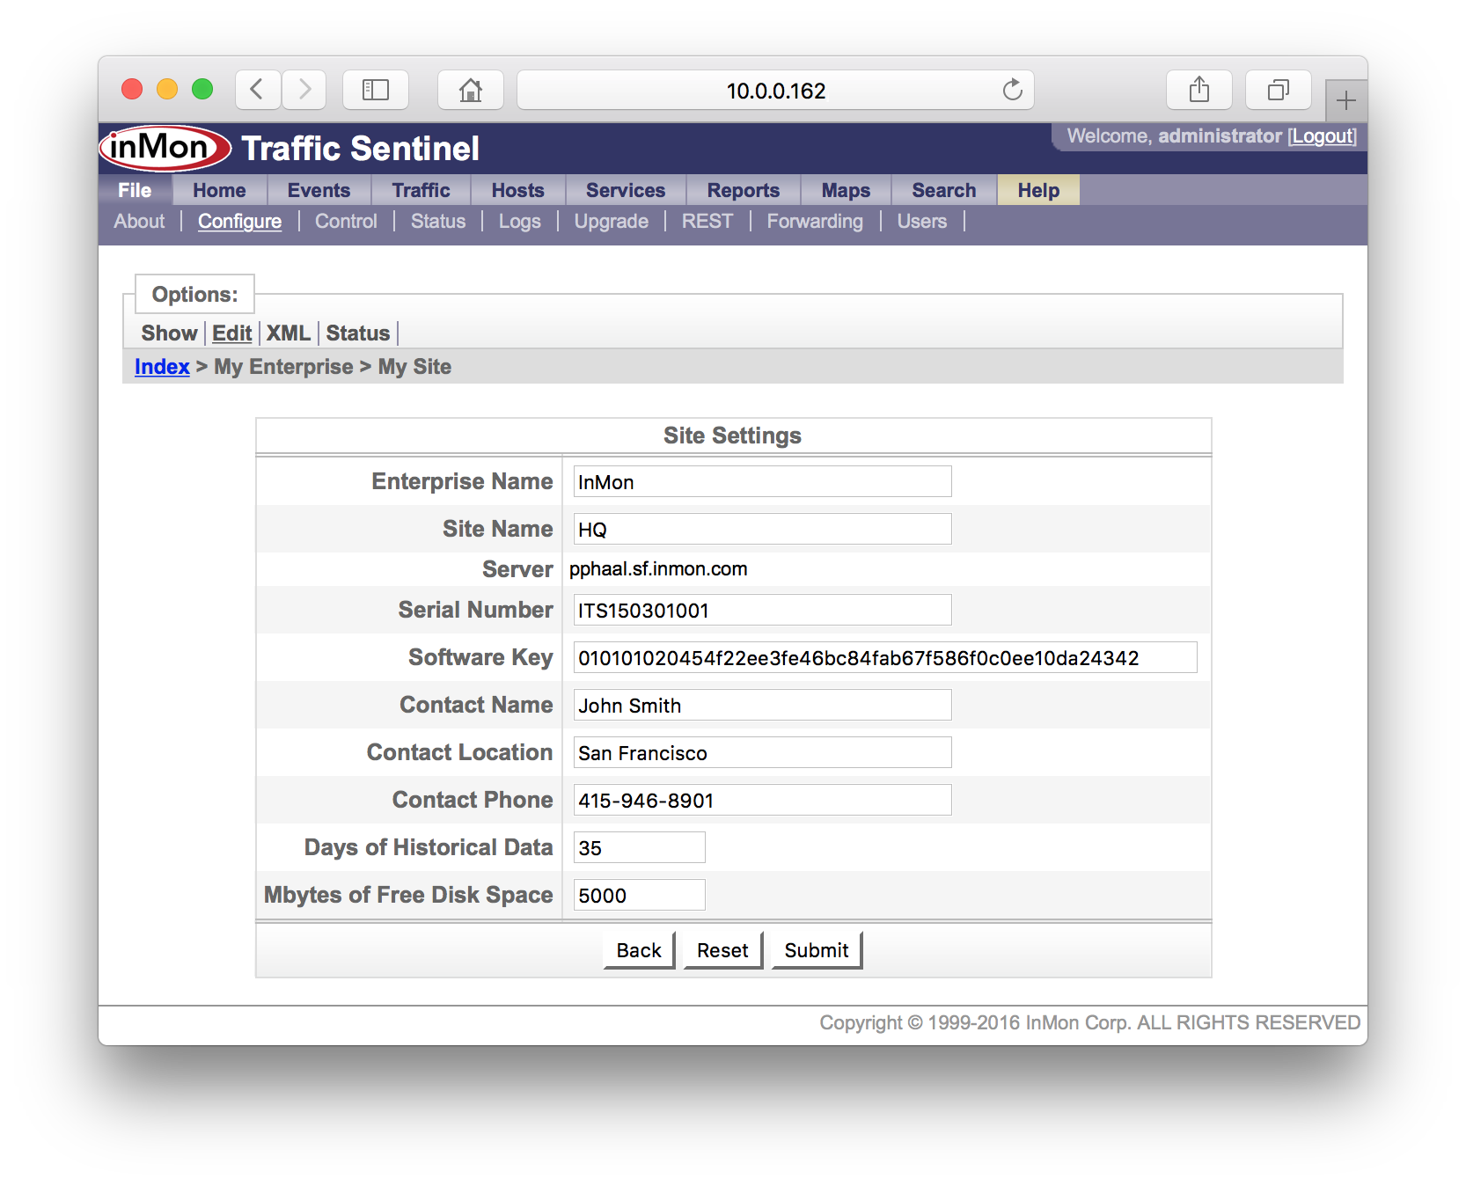Image resolution: width=1466 pixels, height=1186 pixels.
Task: Open the home page icon
Action: click(x=471, y=90)
